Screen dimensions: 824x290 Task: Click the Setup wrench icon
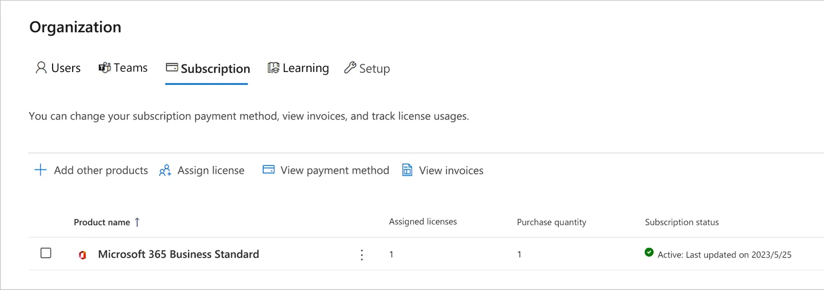pos(350,67)
